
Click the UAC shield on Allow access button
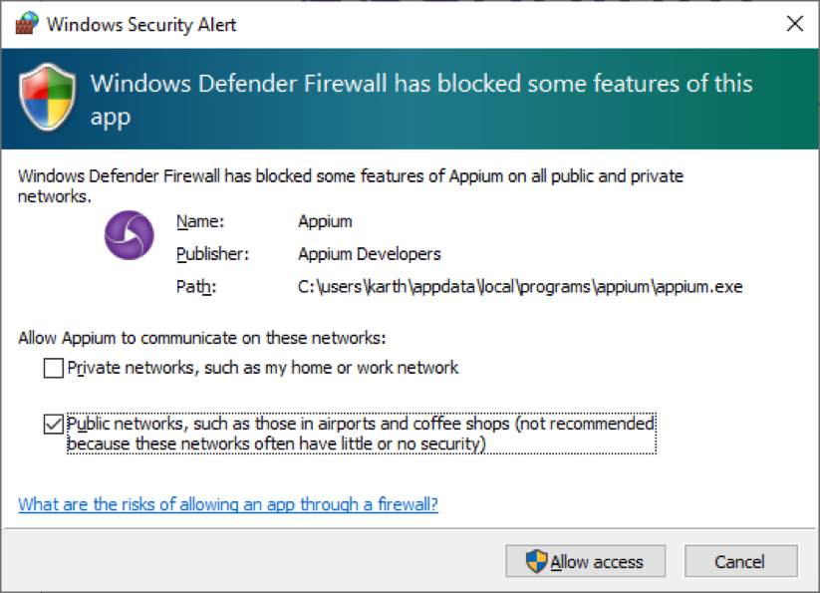point(537,561)
